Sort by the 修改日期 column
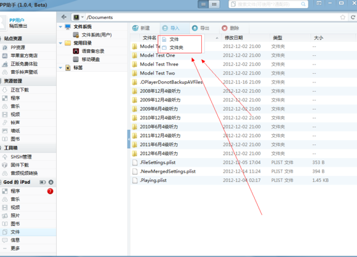Image resolution: width=357 pixels, height=257 pixels. click(x=234, y=38)
